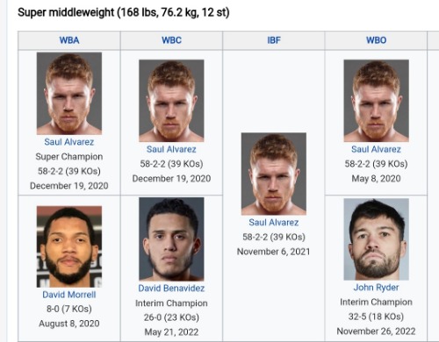Click the champion photo in IBF column
The image size is (439, 342).
pyautogui.click(x=274, y=174)
